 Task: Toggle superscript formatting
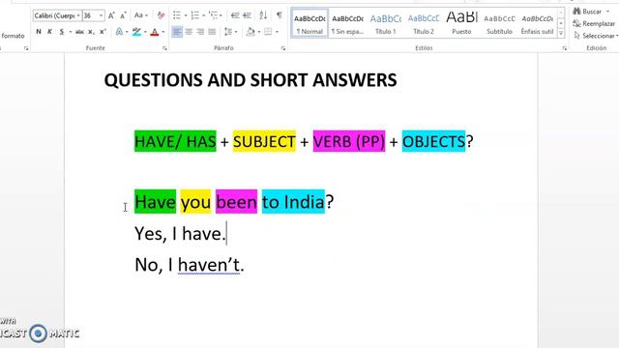pyautogui.click(x=103, y=32)
